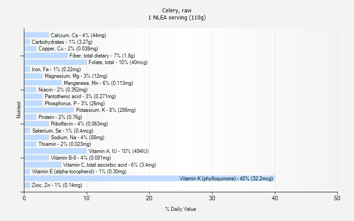
Task: Click the blue bar for Folate
Action: click(56, 62)
